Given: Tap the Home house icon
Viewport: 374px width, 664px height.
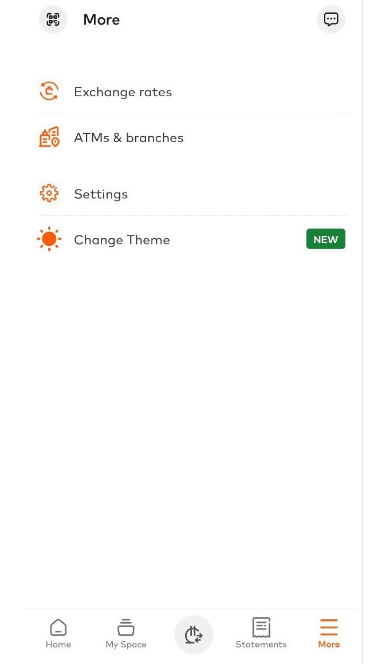Looking at the screenshot, I should pos(58,628).
